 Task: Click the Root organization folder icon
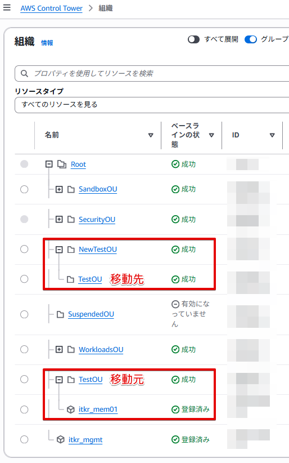point(62,164)
